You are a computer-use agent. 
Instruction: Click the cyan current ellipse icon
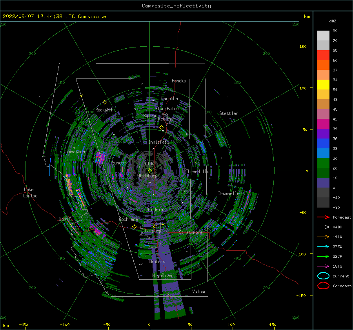click(323, 276)
